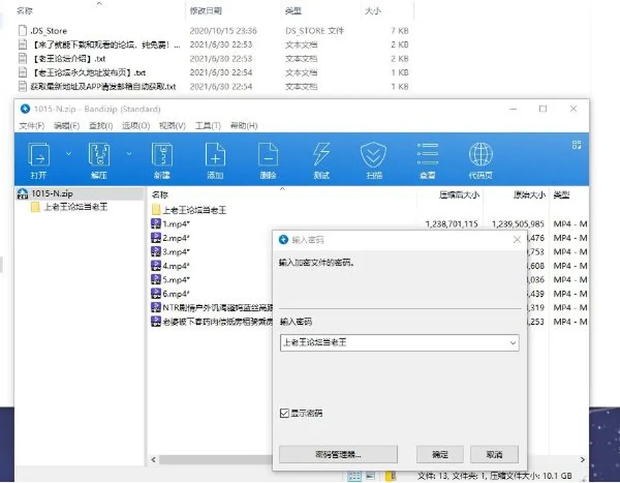
Task: Open the 查看 (View) list tool
Action: pos(428,155)
